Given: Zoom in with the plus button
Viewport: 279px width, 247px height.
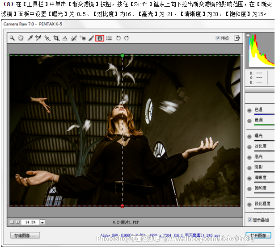Looking at the screenshot, I should [17, 222].
